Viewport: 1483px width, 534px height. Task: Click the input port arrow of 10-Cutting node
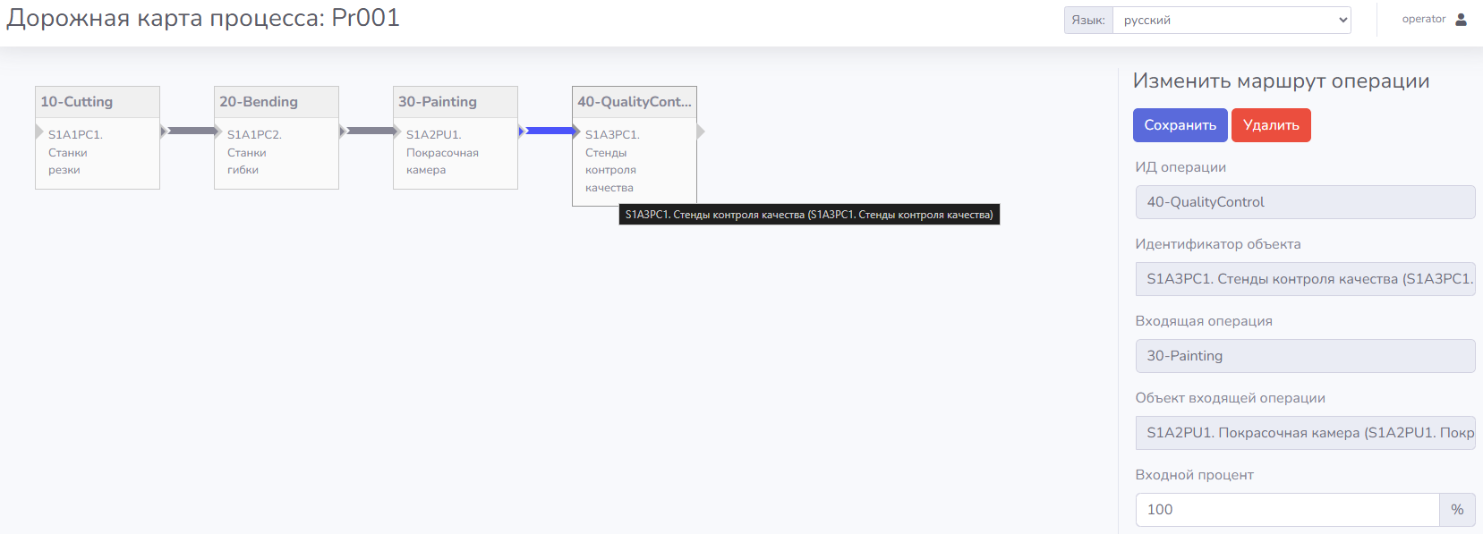click(x=39, y=131)
